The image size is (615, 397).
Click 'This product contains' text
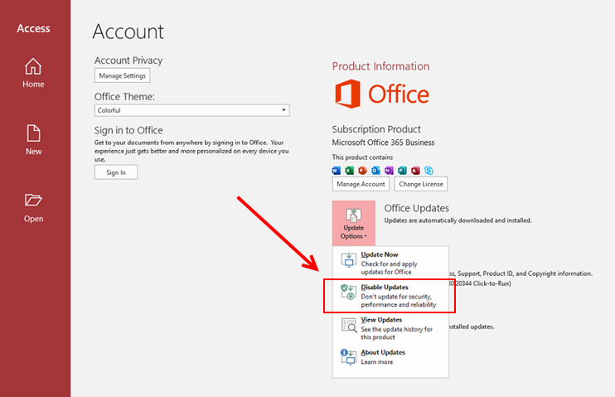pos(362,157)
